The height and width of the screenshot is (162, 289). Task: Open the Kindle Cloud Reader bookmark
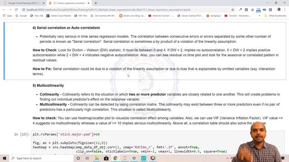(59, 16)
